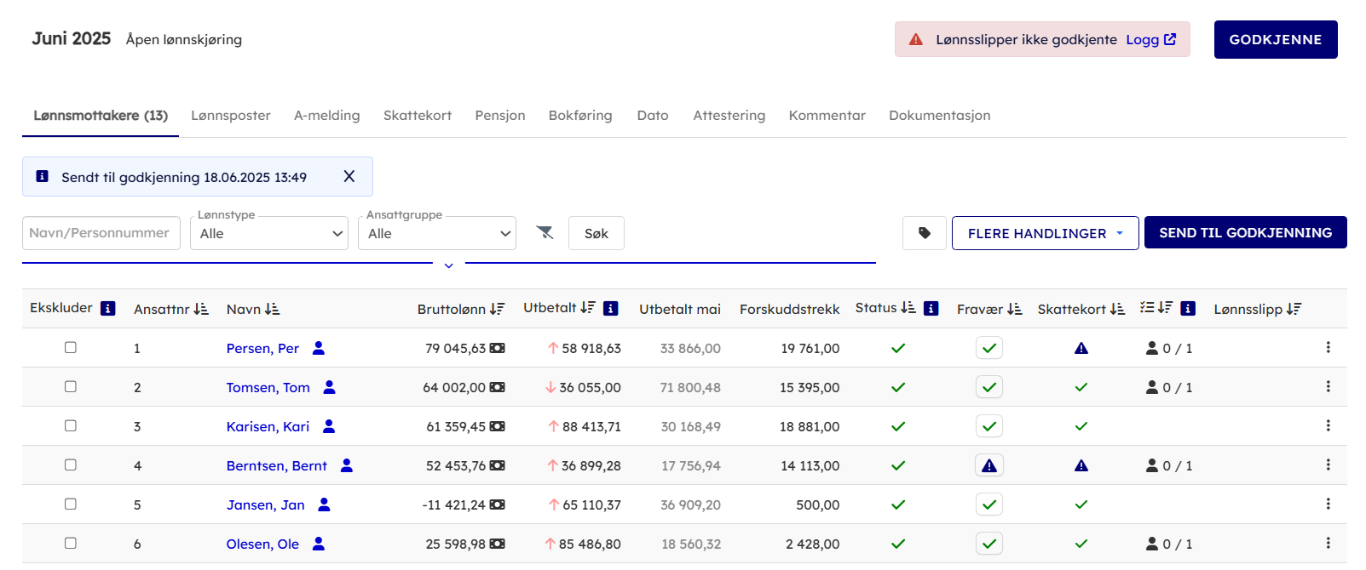Image resolution: width=1366 pixels, height=570 pixels.
Task: Open three-dot menu for Tomsen, Tom row
Action: [1328, 387]
